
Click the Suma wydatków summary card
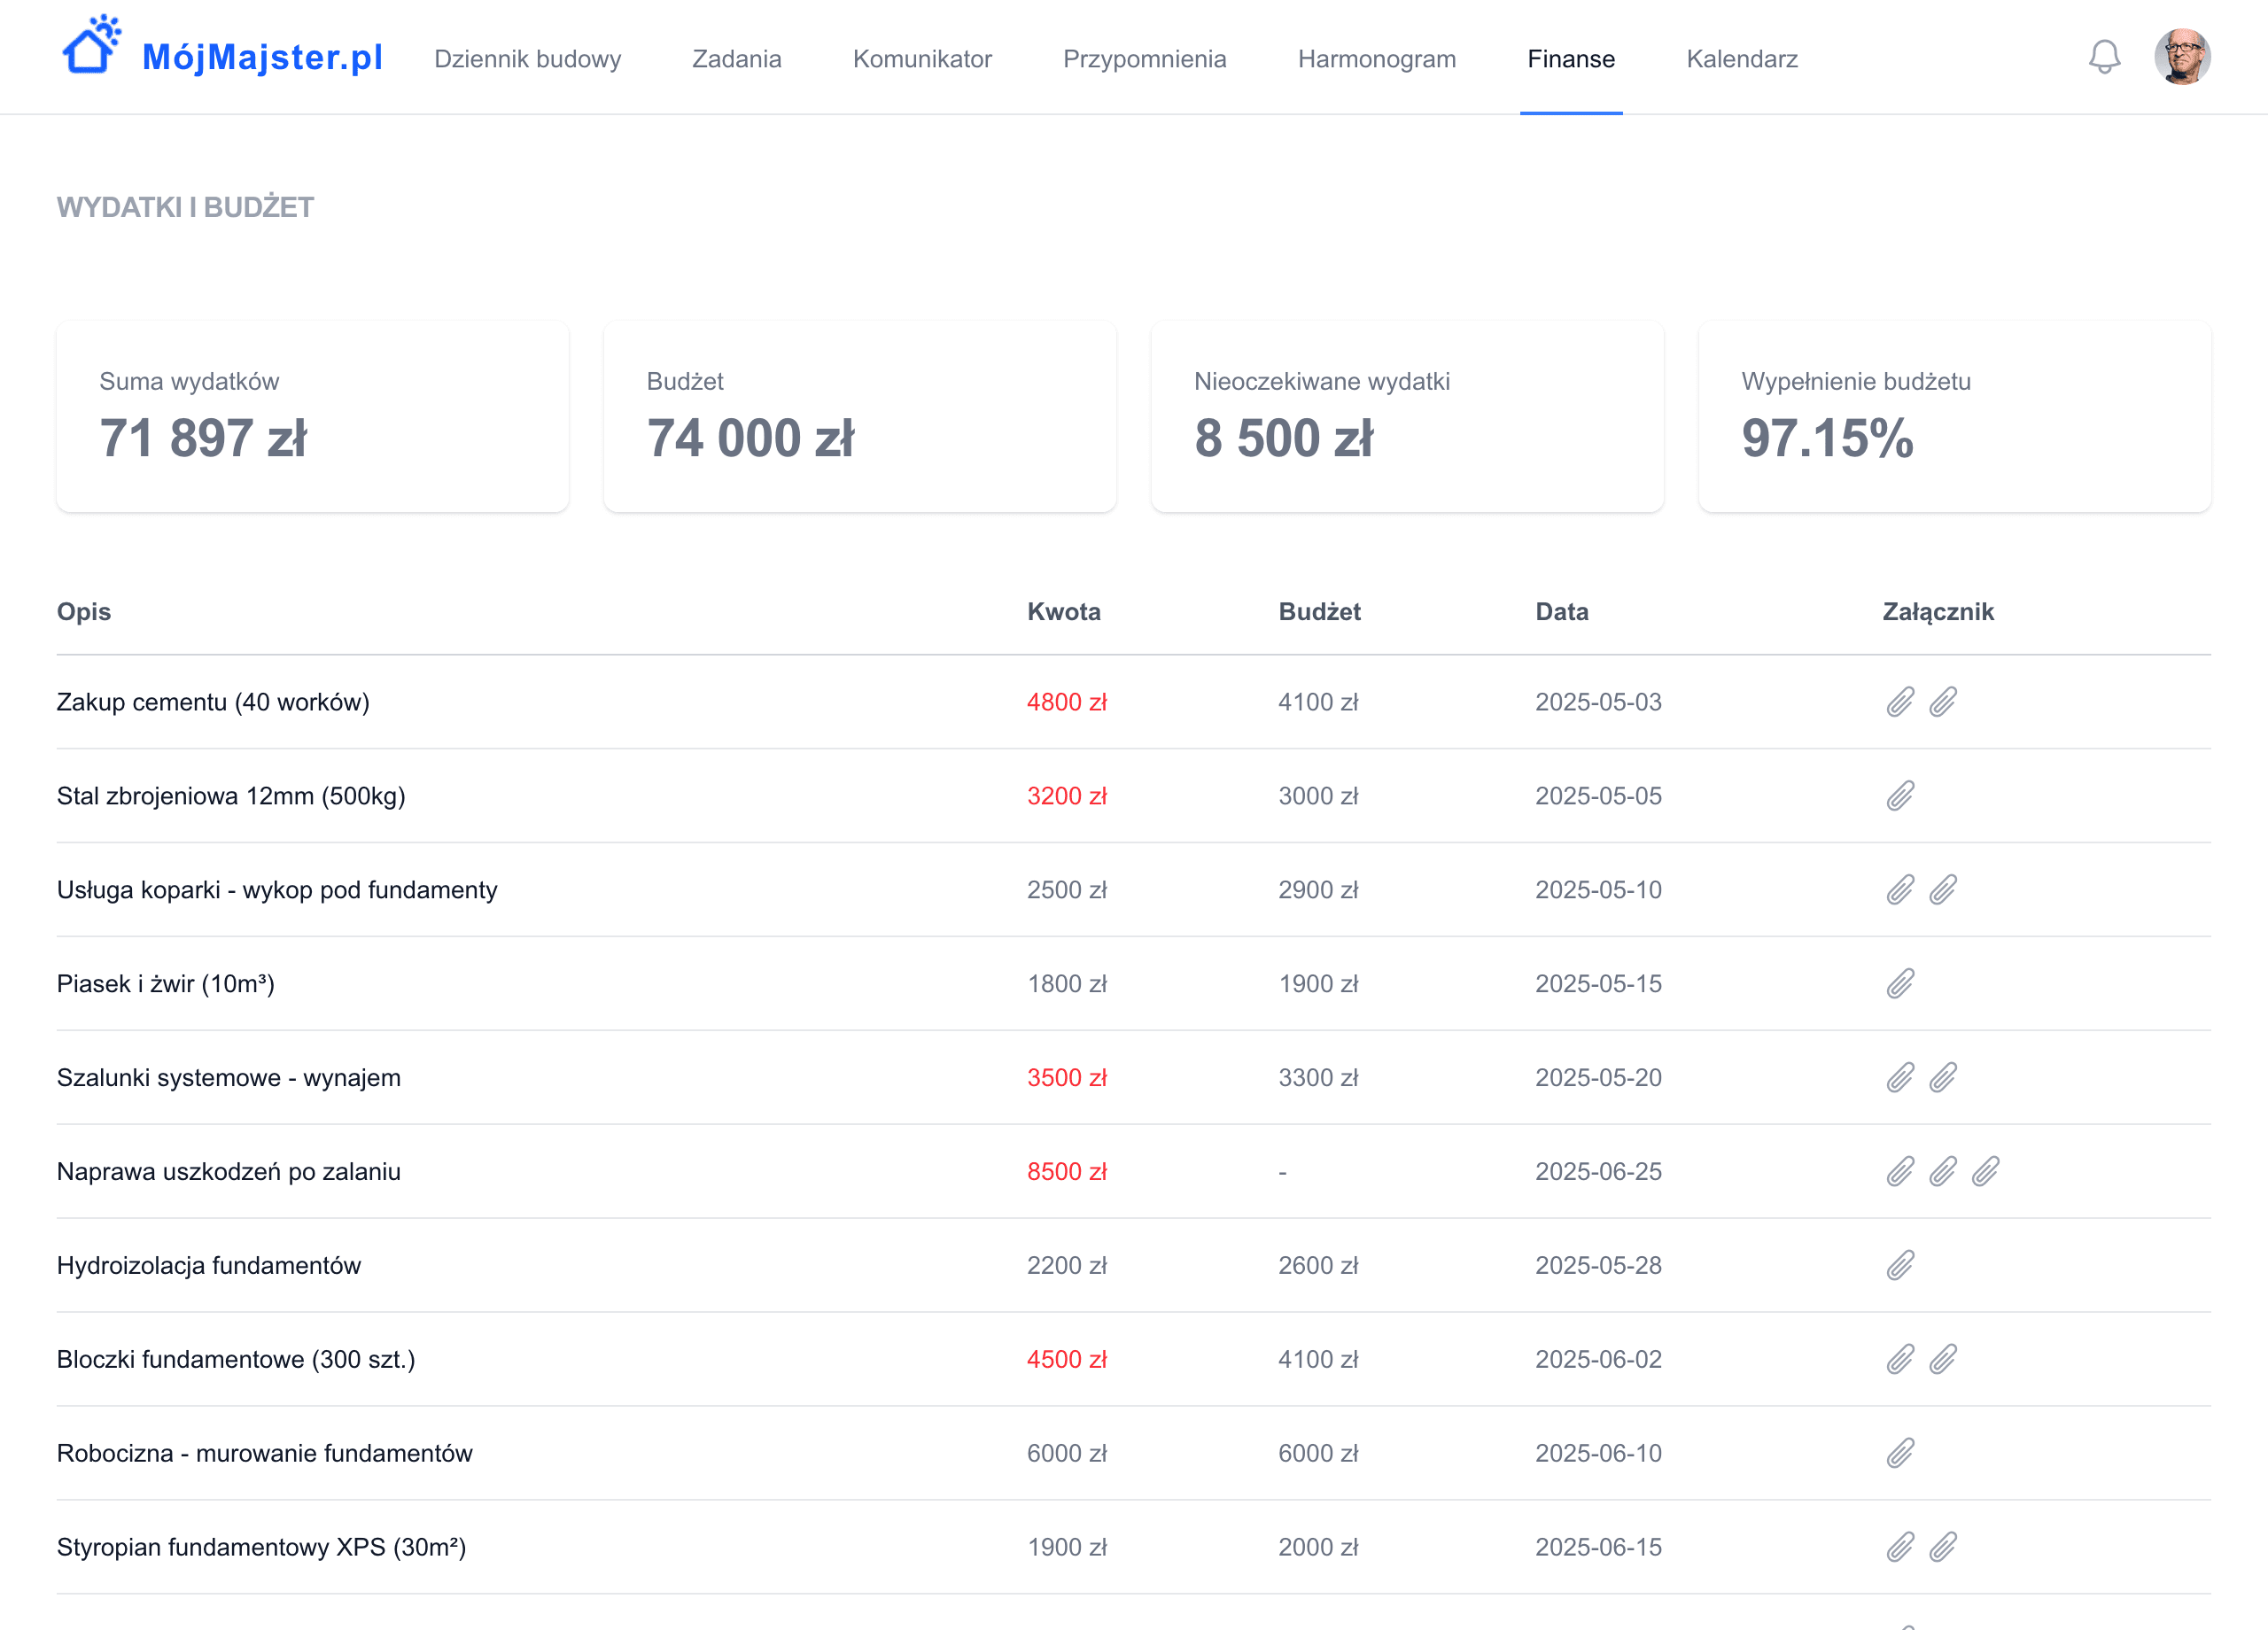pos(312,416)
